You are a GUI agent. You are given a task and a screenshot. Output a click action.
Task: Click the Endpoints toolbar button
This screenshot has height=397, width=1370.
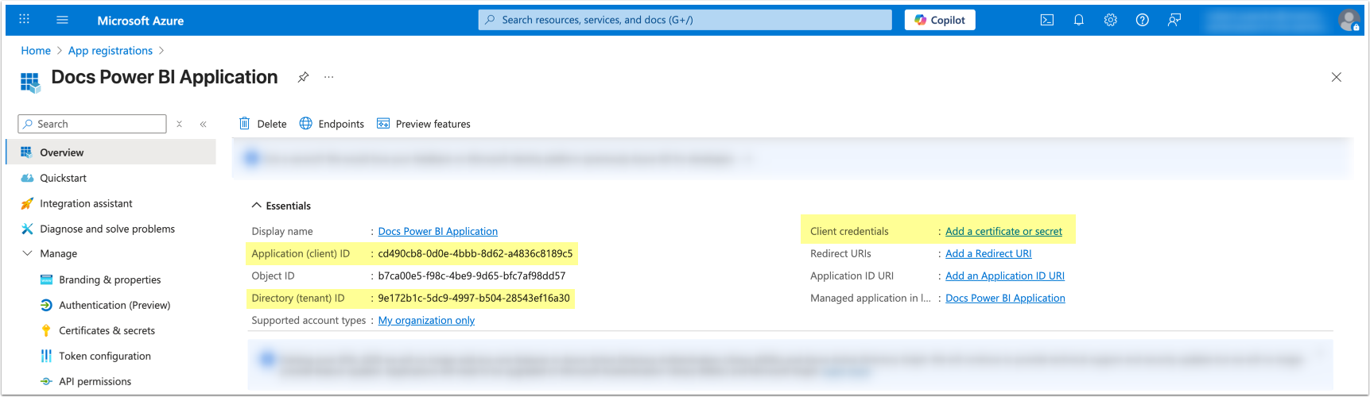click(x=332, y=124)
